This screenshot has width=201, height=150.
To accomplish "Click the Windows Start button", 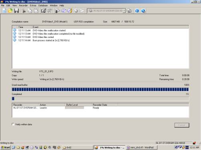I will point(5,147).
